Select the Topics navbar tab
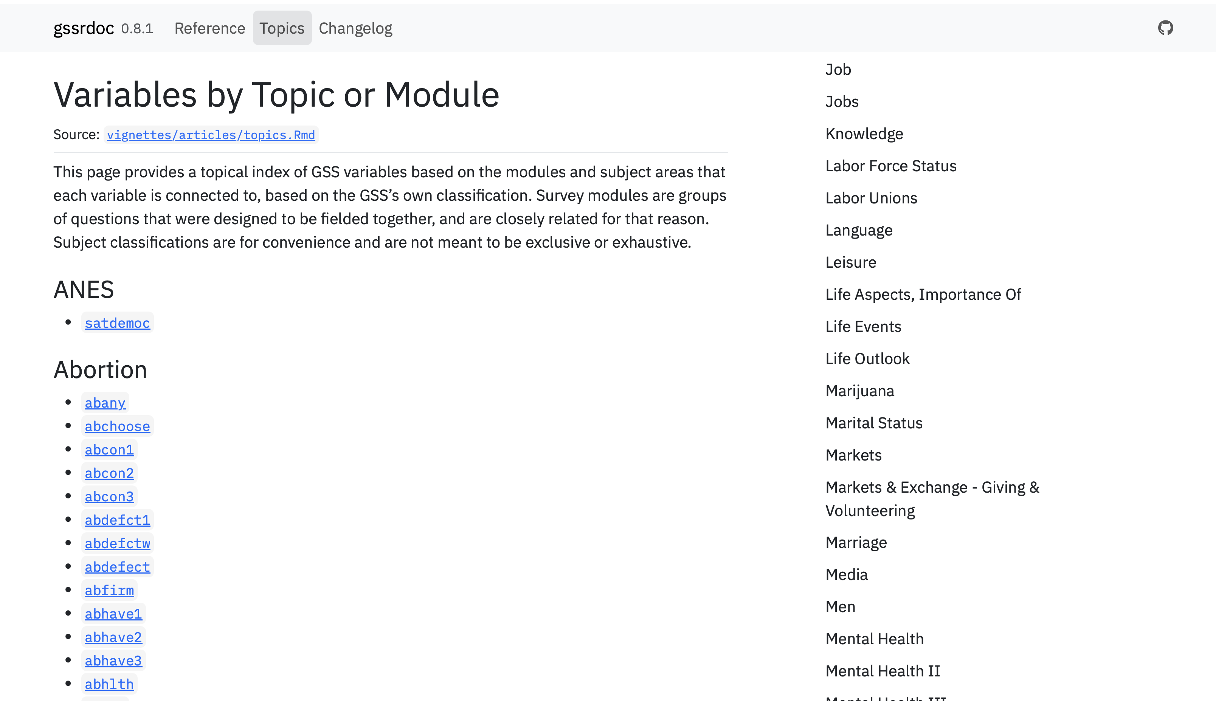Viewport: 1216px width, 701px height. pos(282,28)
